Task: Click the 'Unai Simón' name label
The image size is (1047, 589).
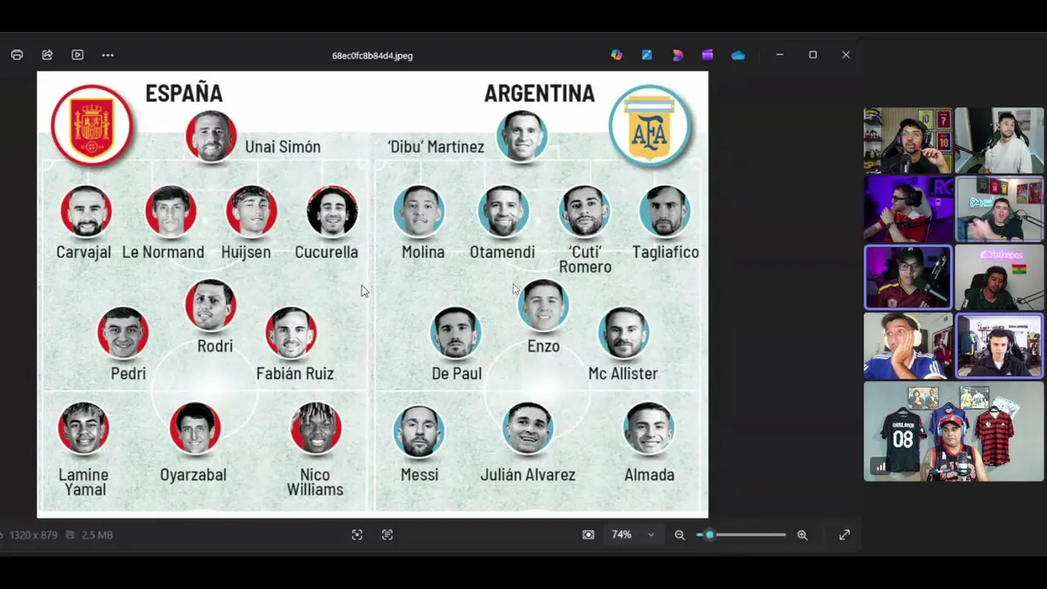Action: click(x=283, y=147)
